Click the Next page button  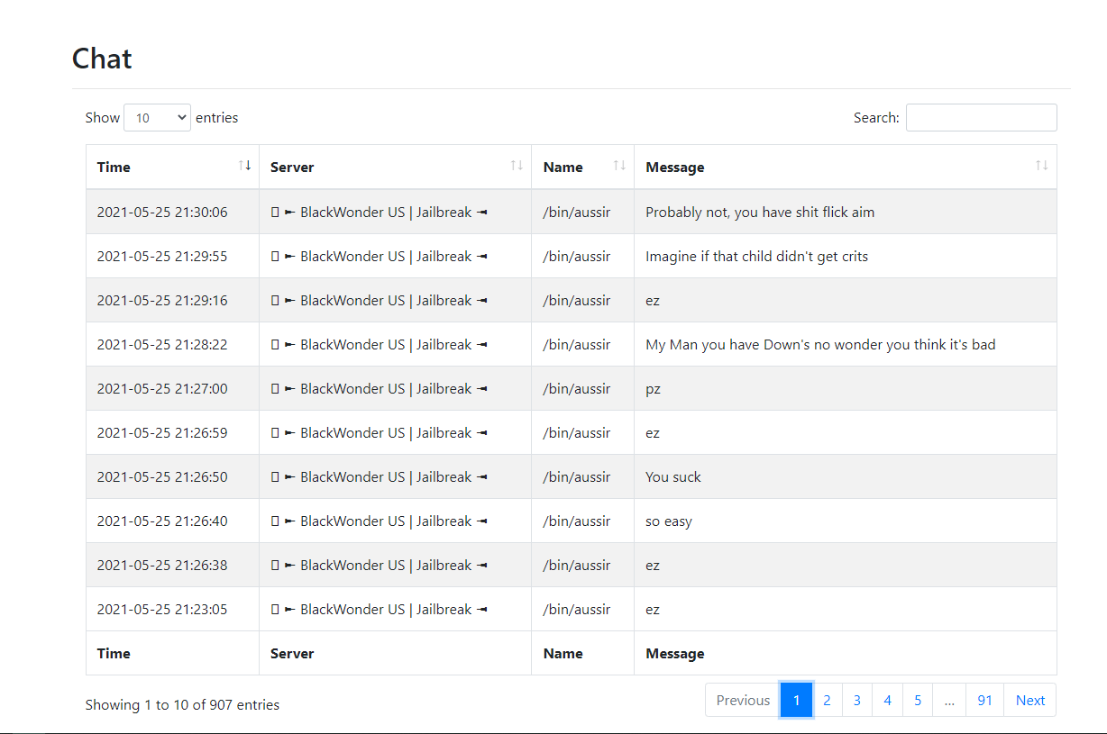point(1030,700)
